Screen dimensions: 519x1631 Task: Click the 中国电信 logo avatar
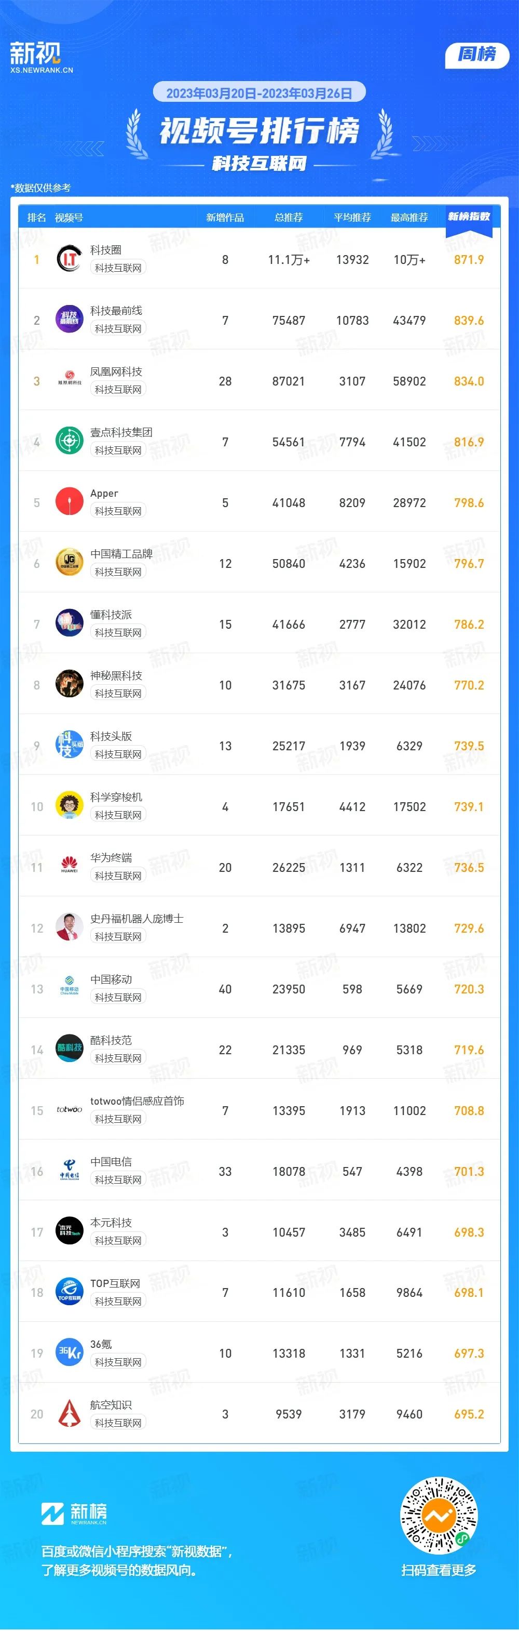tap(70, 1171)
